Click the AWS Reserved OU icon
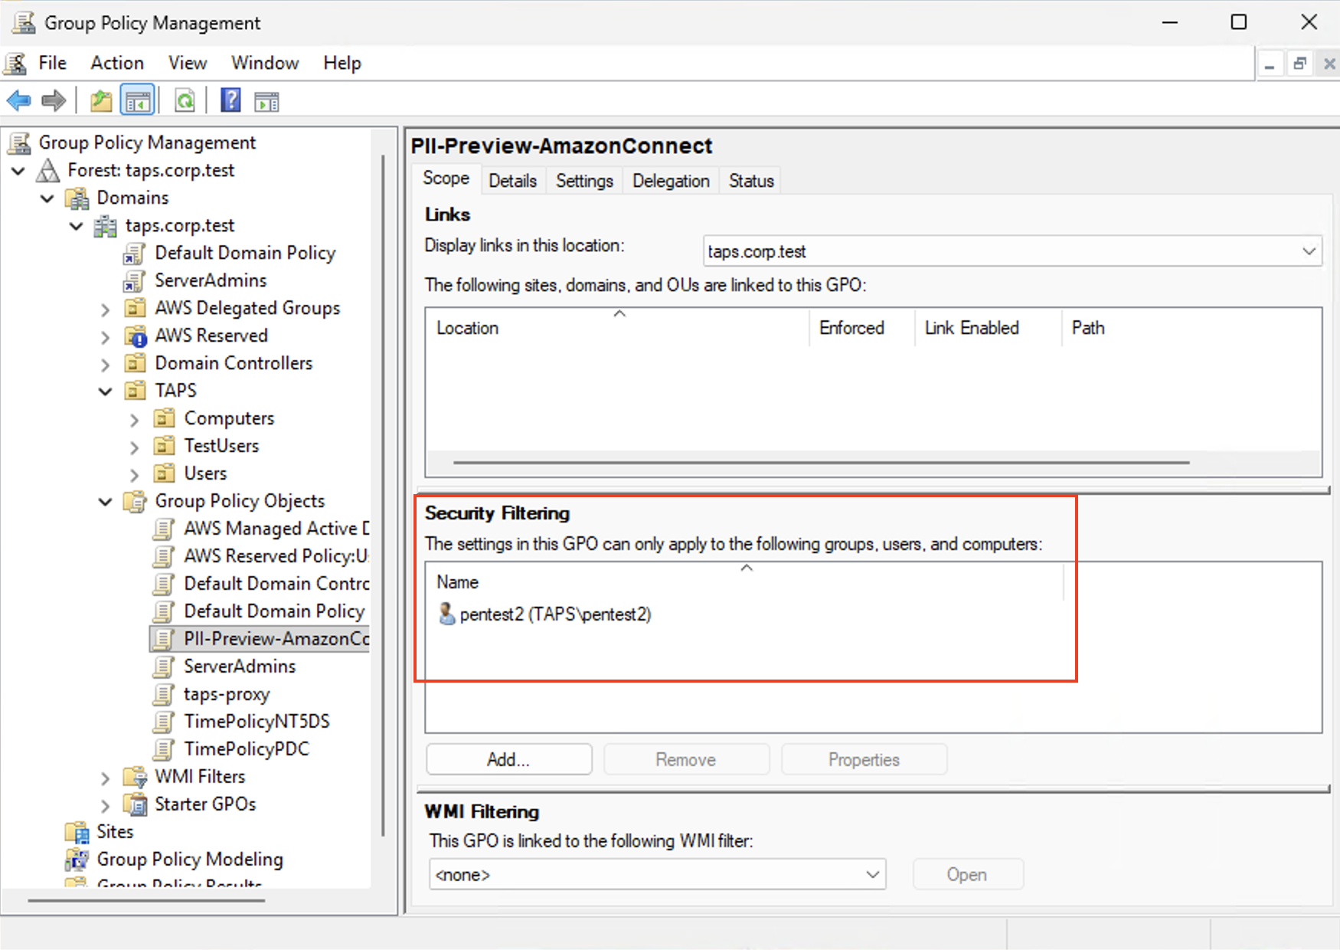 [x=136, y=336]
